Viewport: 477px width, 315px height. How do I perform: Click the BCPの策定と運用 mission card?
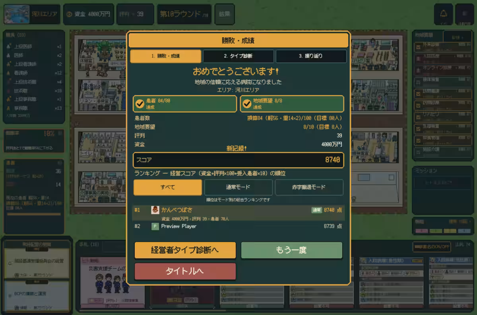37,296
